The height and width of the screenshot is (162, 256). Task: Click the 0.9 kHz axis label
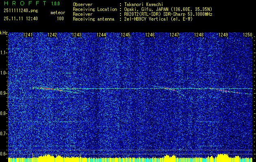coord(3,93)
